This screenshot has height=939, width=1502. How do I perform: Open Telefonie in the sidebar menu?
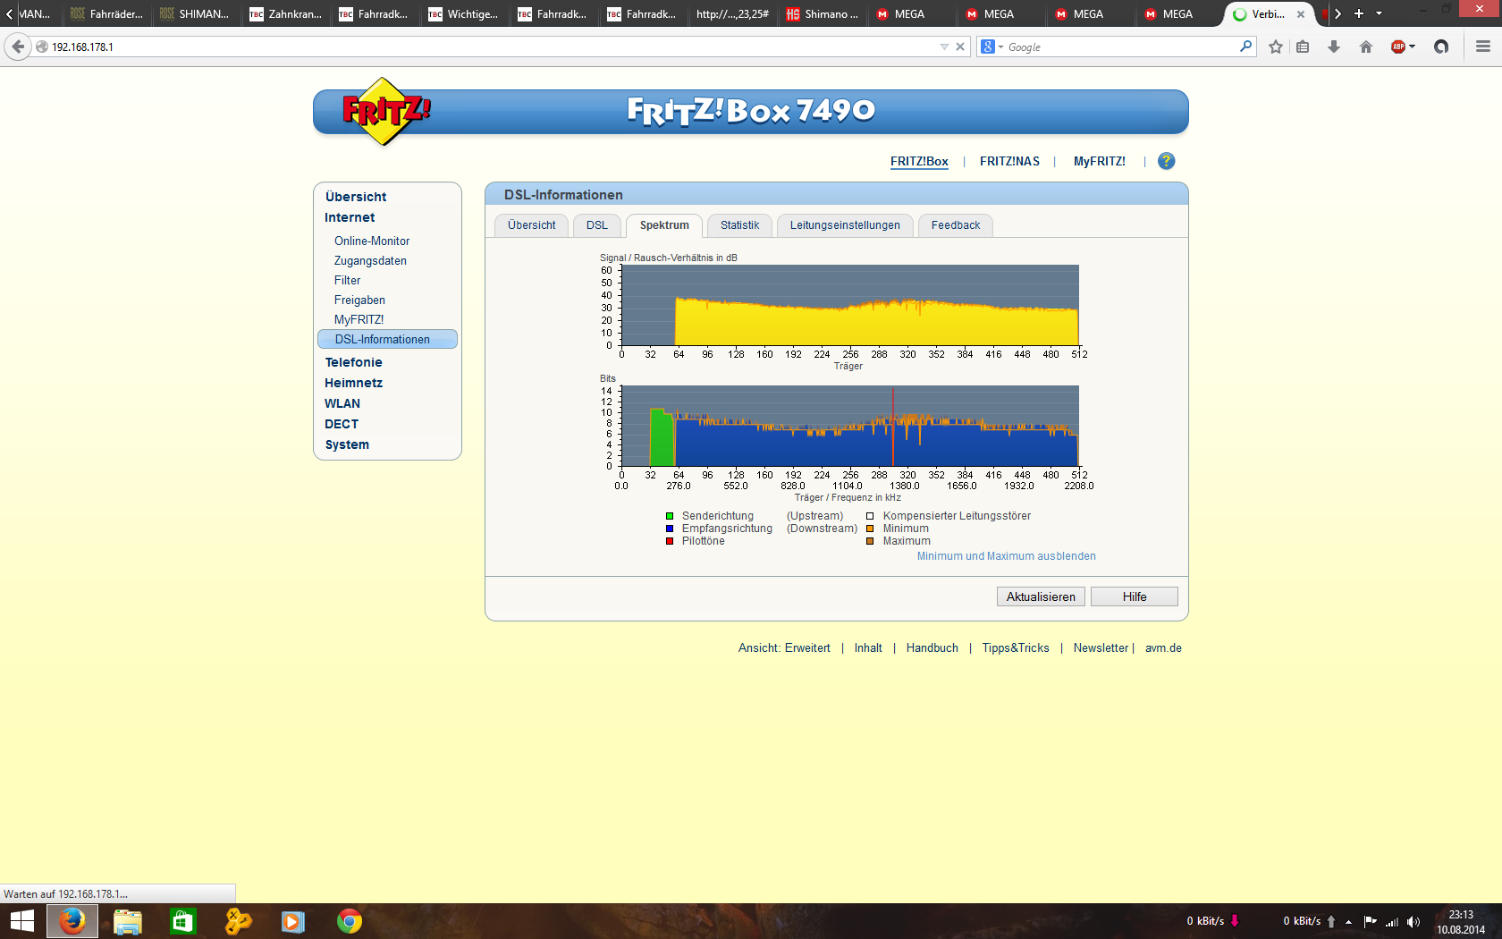(x=353, y=362)
